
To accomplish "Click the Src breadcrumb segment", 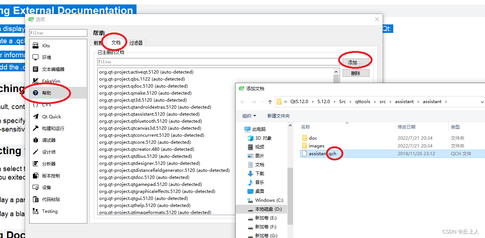I will coord(343,102).
